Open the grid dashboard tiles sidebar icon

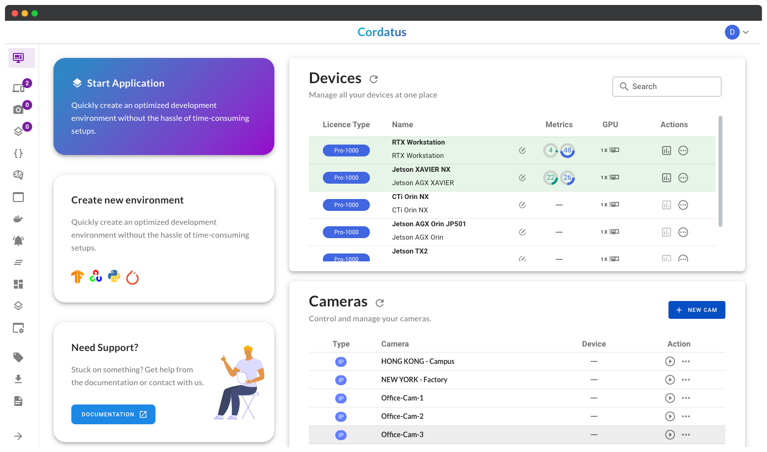click(x=18, y=284)
